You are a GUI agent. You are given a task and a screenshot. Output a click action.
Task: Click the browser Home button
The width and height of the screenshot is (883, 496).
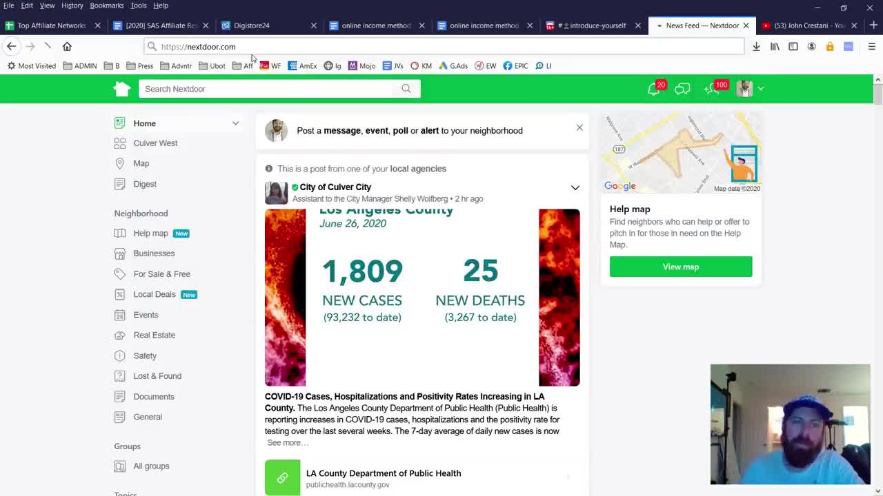(67, 46)
